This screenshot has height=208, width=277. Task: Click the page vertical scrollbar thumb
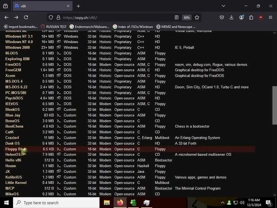click(x=274, y=105)
